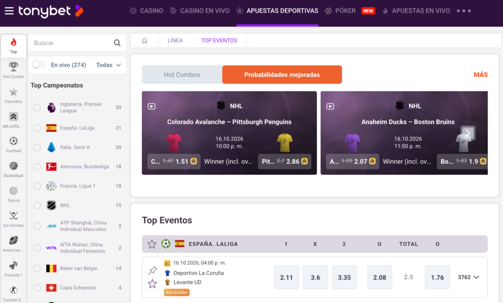Click the NHL logo on Colorado card

tap(221, 106)
